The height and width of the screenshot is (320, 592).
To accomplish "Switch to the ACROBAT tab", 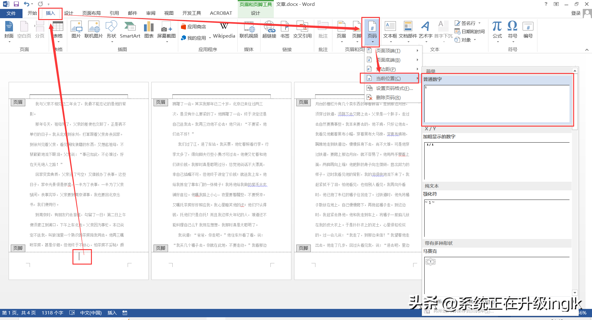I will 221,13.
